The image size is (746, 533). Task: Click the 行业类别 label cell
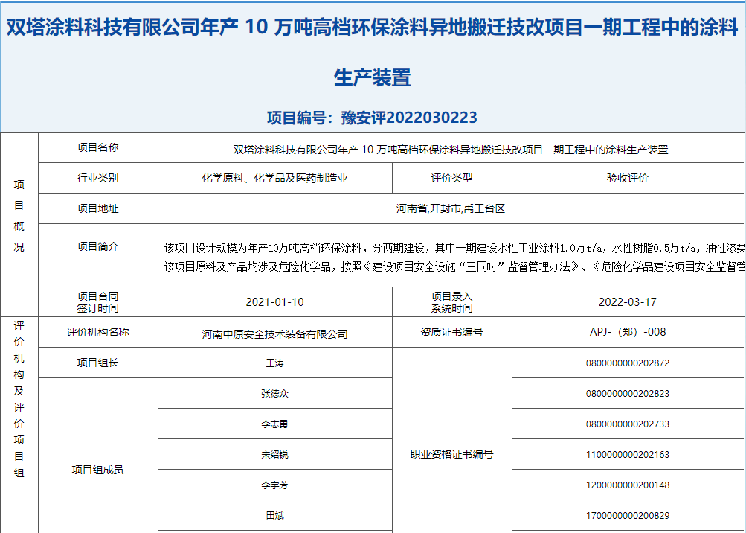pyautogui.click(x=98, y=178)
